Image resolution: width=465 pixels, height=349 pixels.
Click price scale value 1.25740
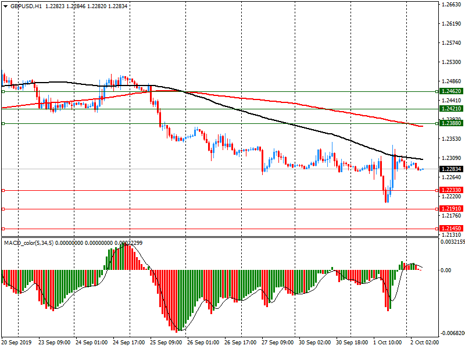tap(452, 43)
